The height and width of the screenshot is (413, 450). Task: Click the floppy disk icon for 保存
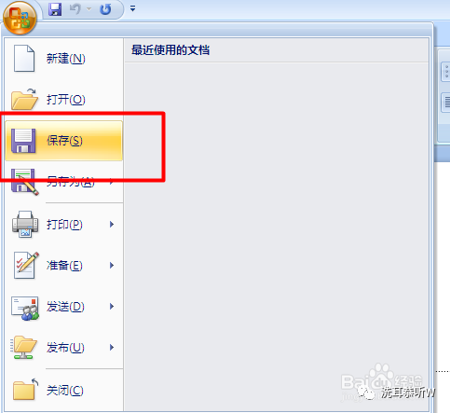pyautogui.click(x=23, y=141)
